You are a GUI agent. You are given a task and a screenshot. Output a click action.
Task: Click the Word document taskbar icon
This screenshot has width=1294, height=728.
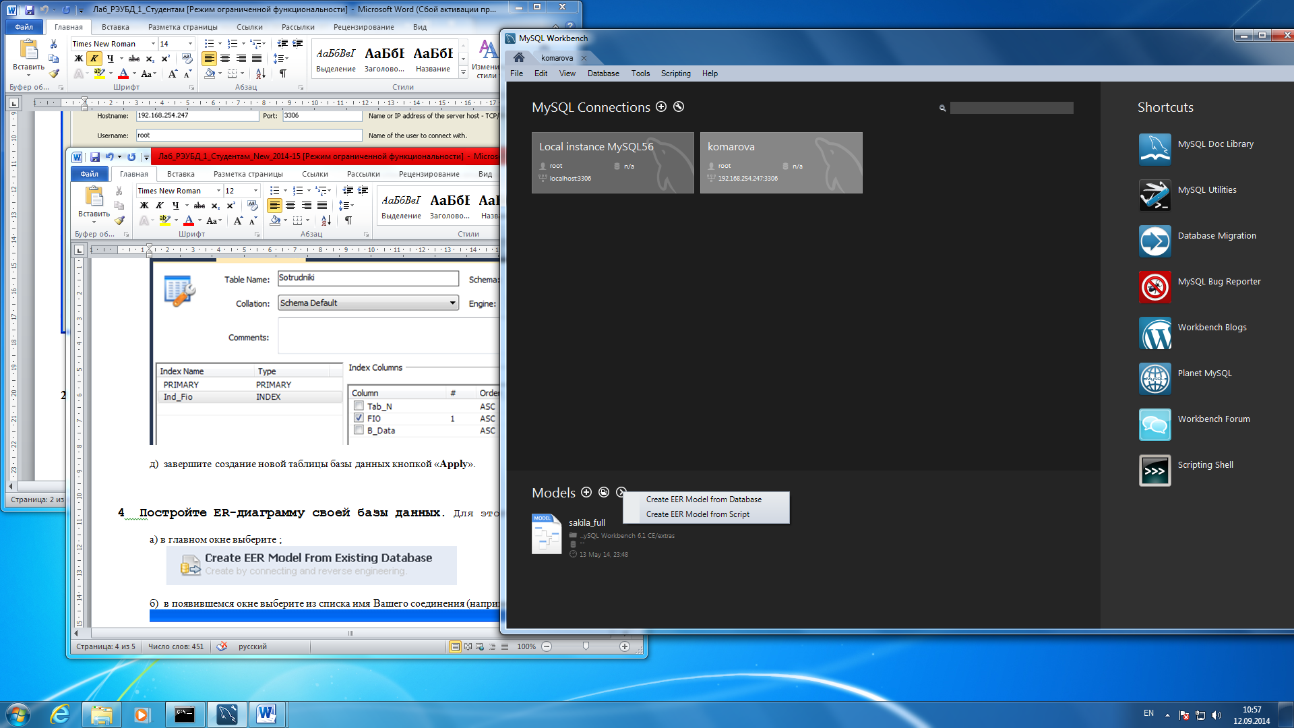point(267,713)
